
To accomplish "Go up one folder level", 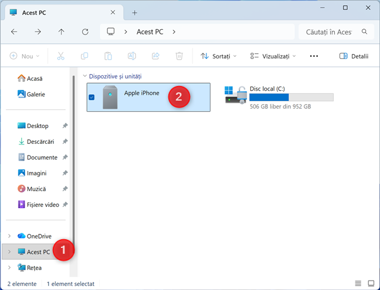I will [62, 32].
